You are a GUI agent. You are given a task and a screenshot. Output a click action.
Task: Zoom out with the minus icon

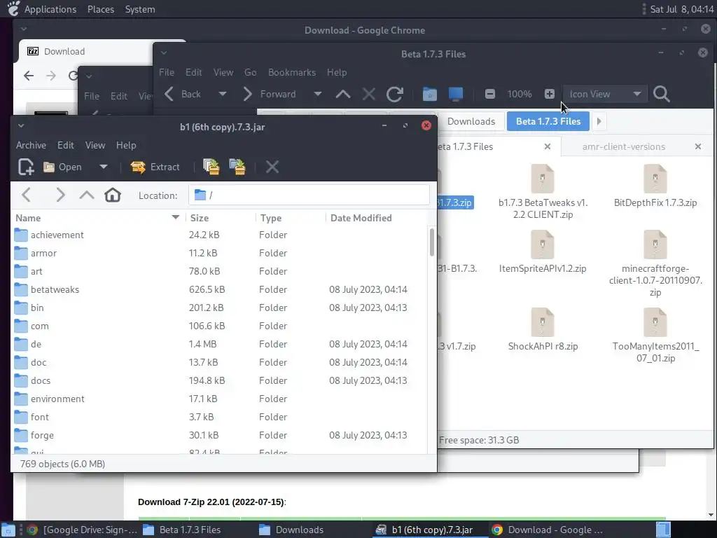coord(489,95)
